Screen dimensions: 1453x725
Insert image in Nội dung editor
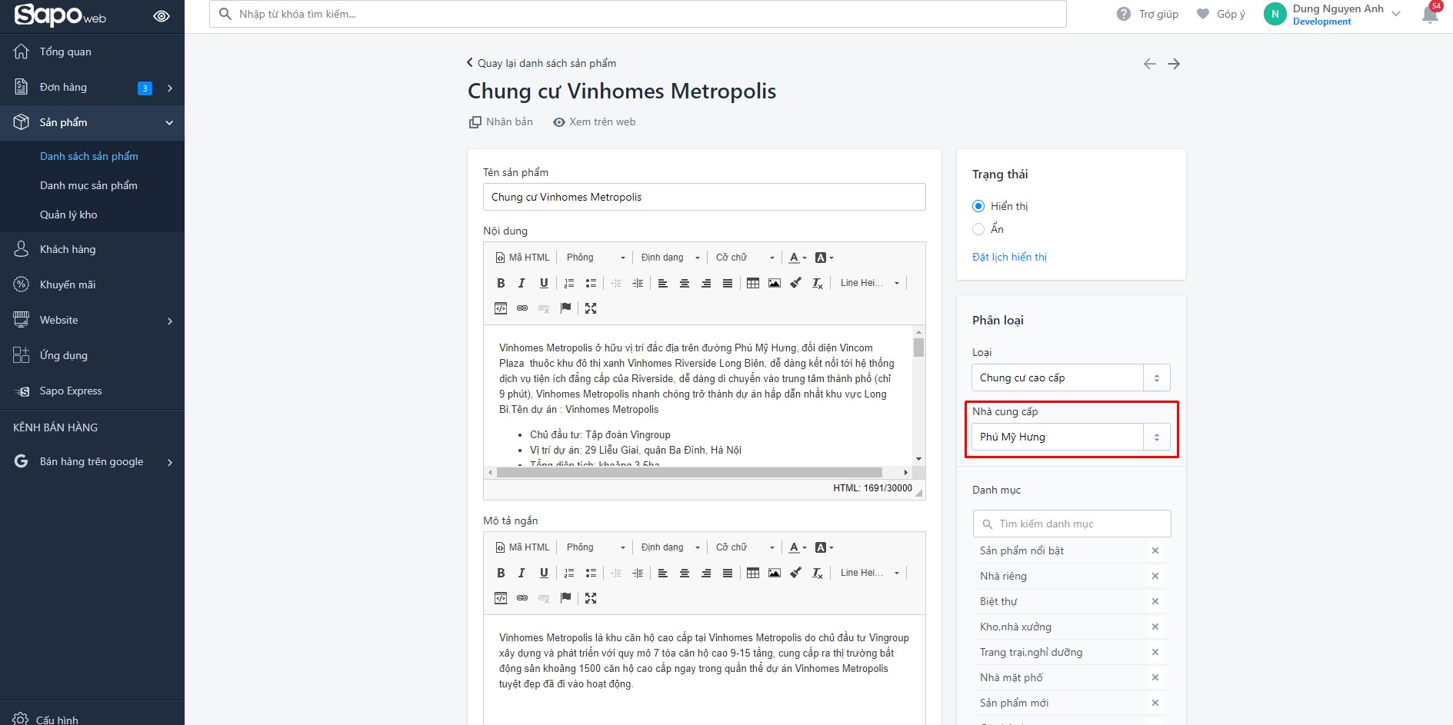[775, 283]
